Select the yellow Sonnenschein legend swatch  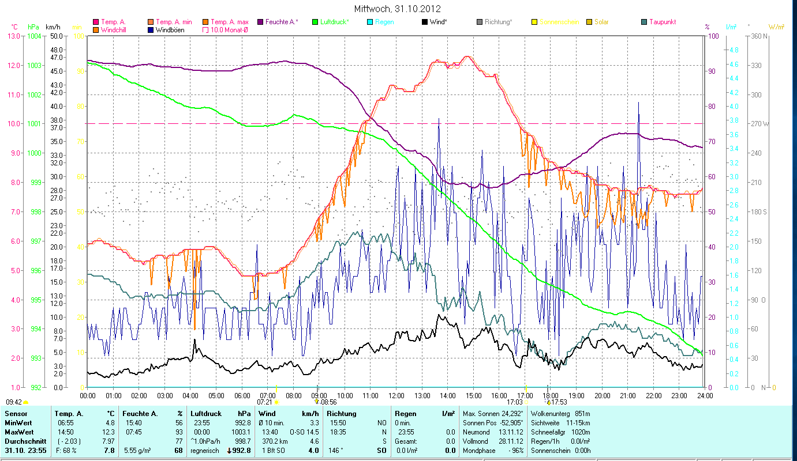(534, 22)
